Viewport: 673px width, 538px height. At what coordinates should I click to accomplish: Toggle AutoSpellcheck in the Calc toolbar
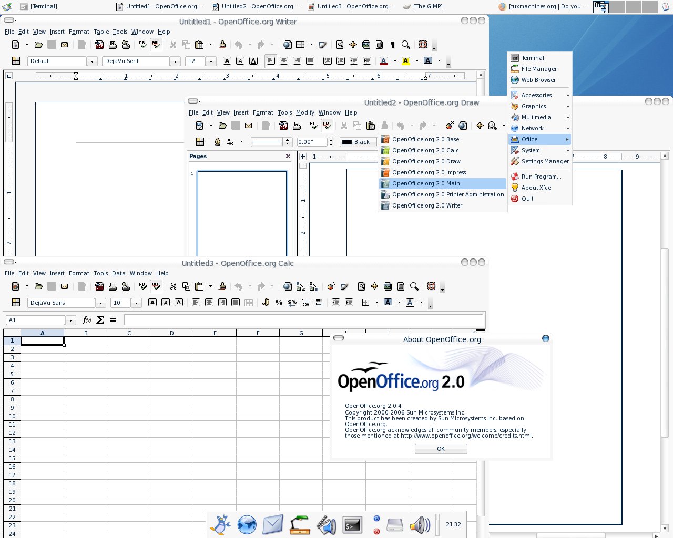pos(156,286)
